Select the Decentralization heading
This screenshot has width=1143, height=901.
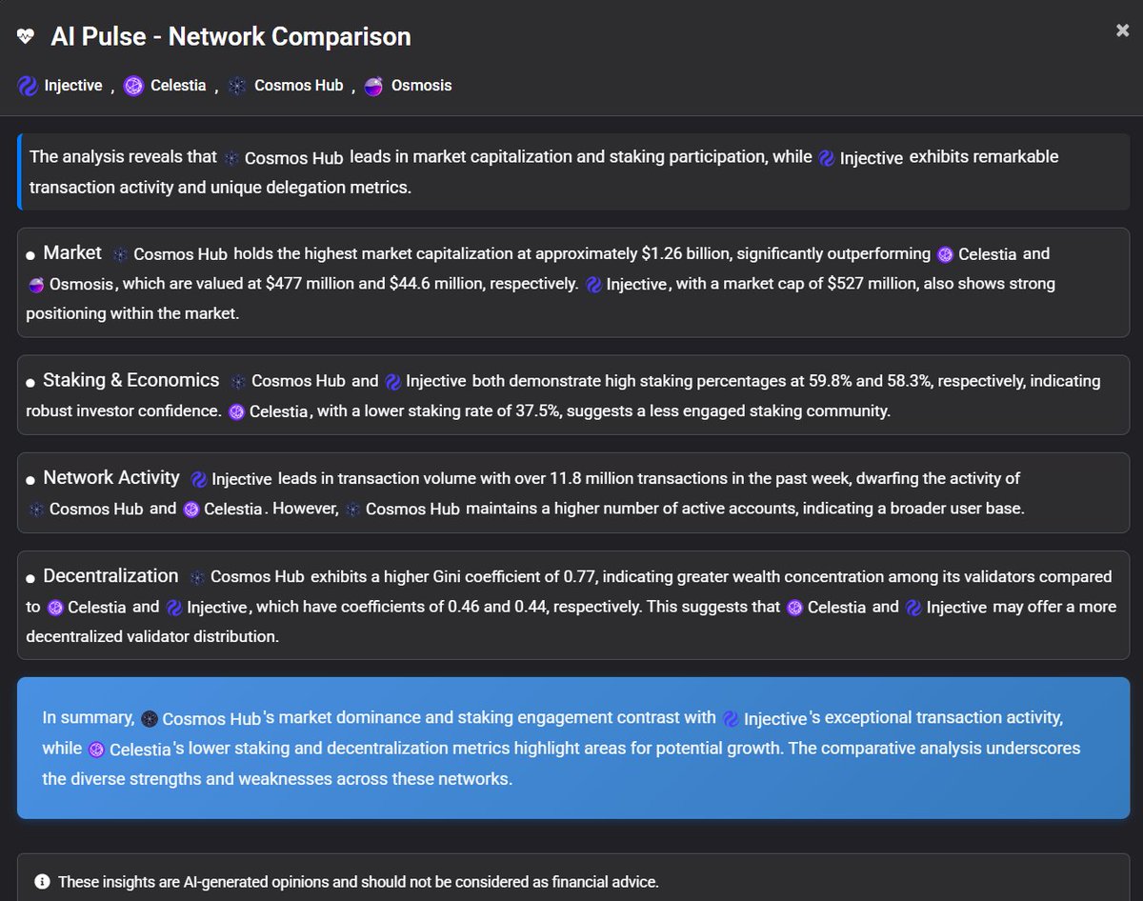click(110, 576)
